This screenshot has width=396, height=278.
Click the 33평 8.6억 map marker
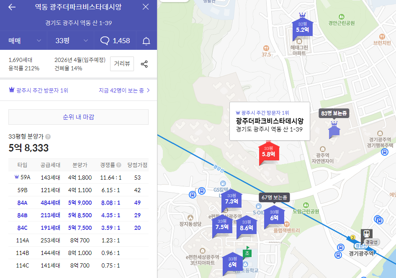(247, 226)
